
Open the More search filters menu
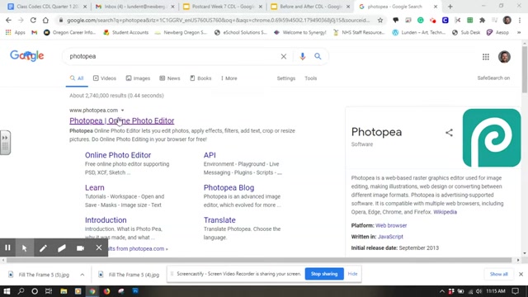click(x=229, y=78)
